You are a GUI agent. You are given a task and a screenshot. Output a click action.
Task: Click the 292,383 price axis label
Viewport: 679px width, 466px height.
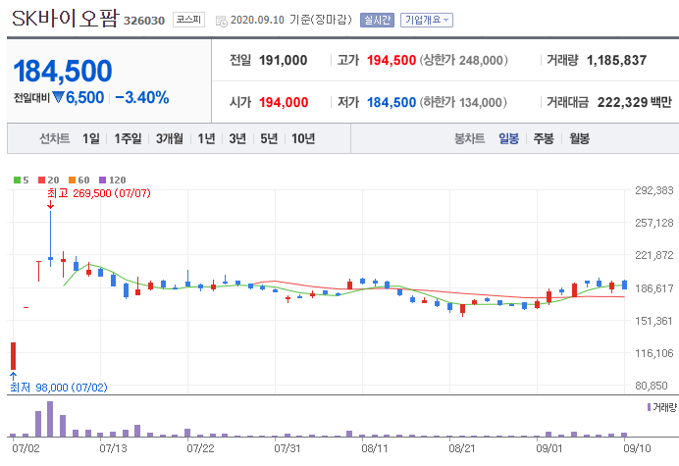pos(654,190)
